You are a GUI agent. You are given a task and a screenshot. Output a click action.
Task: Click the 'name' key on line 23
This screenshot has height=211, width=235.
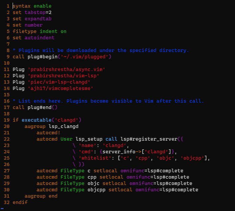88,145
